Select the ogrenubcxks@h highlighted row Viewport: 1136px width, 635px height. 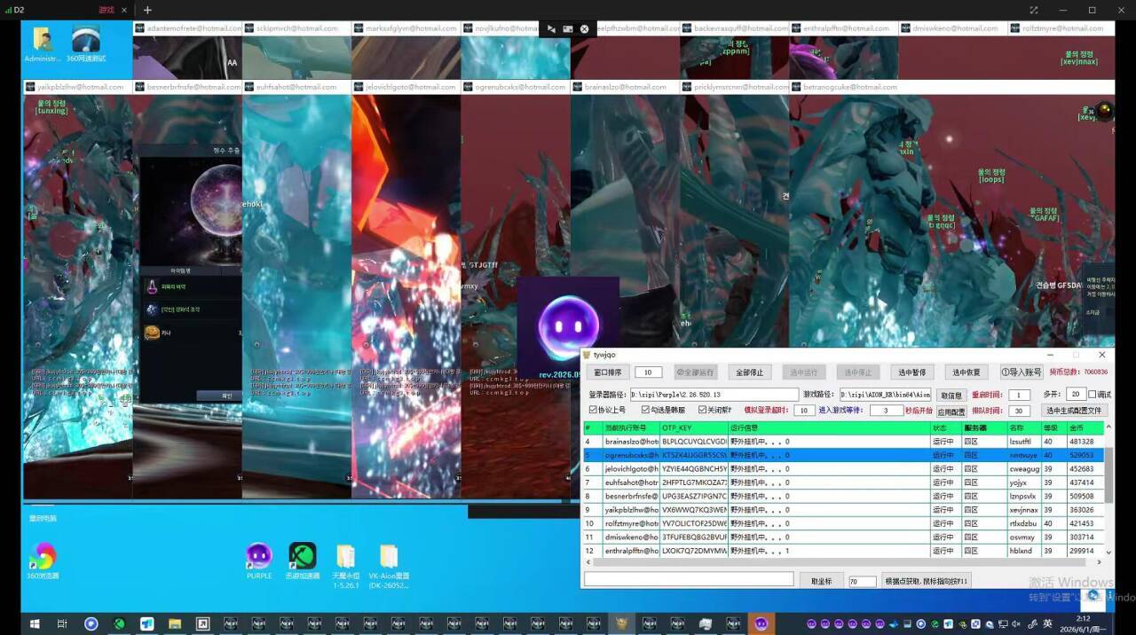point(843,455)
